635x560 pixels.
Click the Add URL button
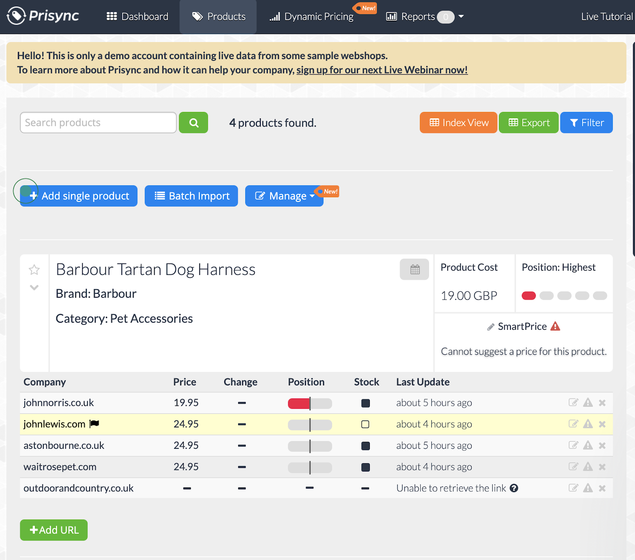[54, 530]
